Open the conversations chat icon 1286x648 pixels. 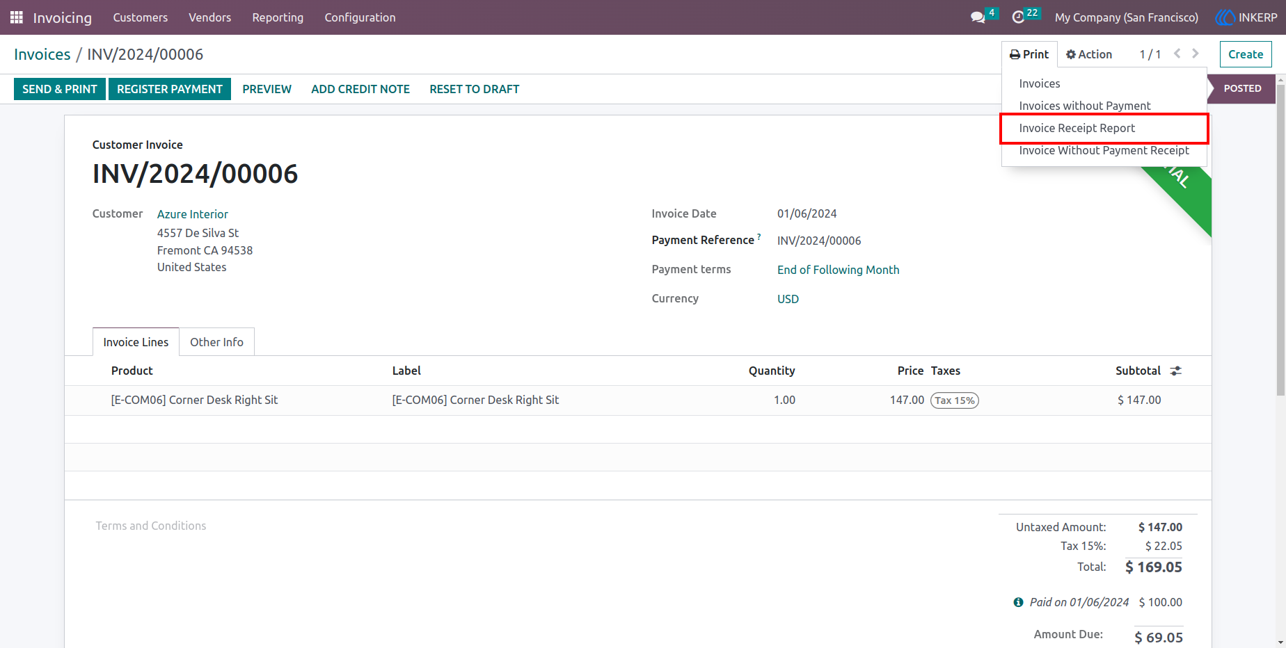(x=978, y=17)
